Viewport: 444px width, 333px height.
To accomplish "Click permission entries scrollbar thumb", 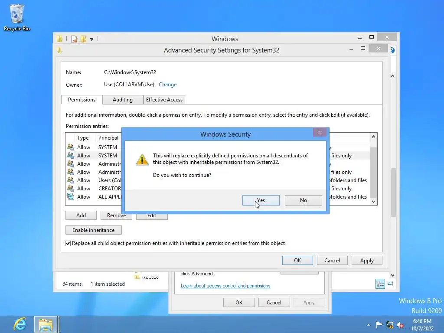I will pyautogui.click(x=373, y=172).
